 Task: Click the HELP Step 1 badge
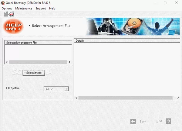tap(13, 26)
